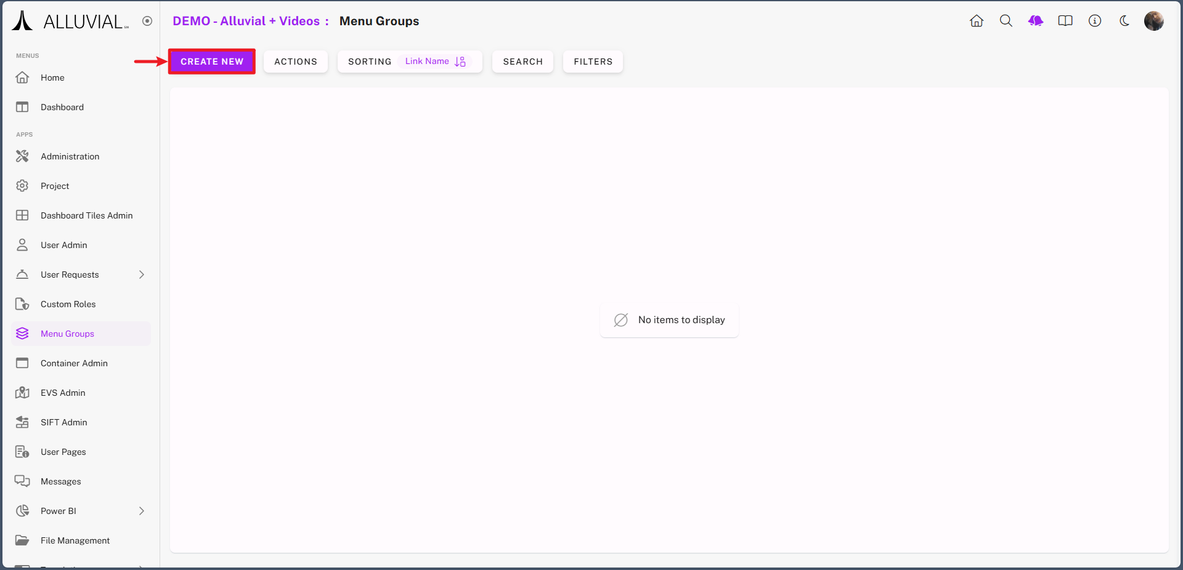Click the Menu Groups layers icon
The width and height of the screenshot is (1183, 570).
22,334
